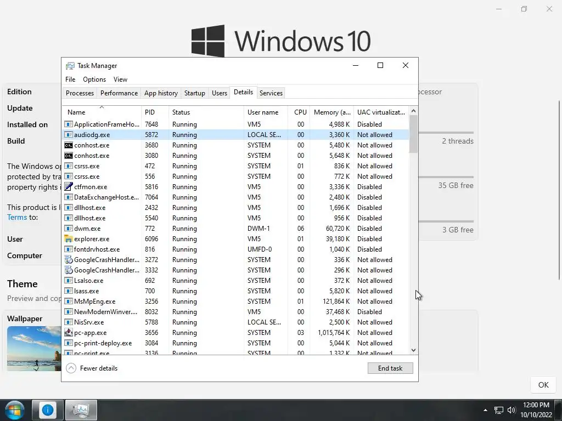The image size is (562, 421).
Task: Click the conhost.exe console icon for PID 3080
Action: (x=68, y=155)
